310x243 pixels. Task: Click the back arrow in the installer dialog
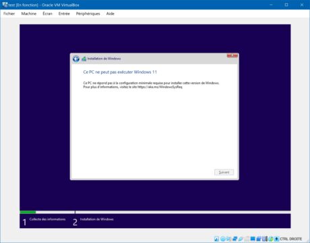(x=76, y=59)
